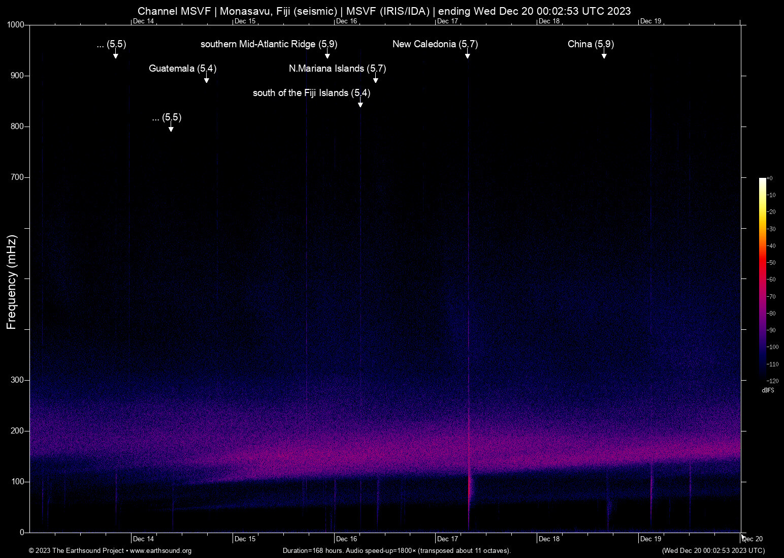Click the -60 level on the colorbar

pyautogui.click(x=771, y=280)
